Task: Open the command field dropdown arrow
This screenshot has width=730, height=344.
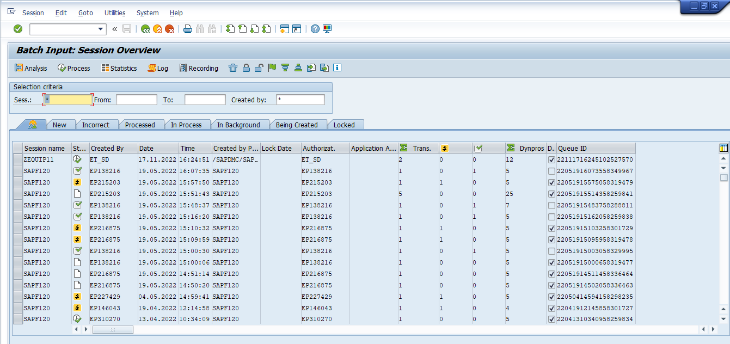Action: click(x=101, y=29)
